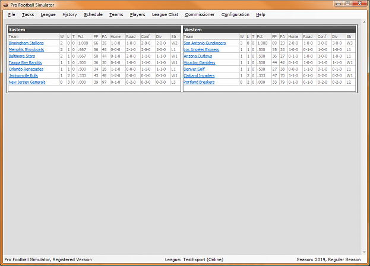Open the Teams menu

point(116,14)
